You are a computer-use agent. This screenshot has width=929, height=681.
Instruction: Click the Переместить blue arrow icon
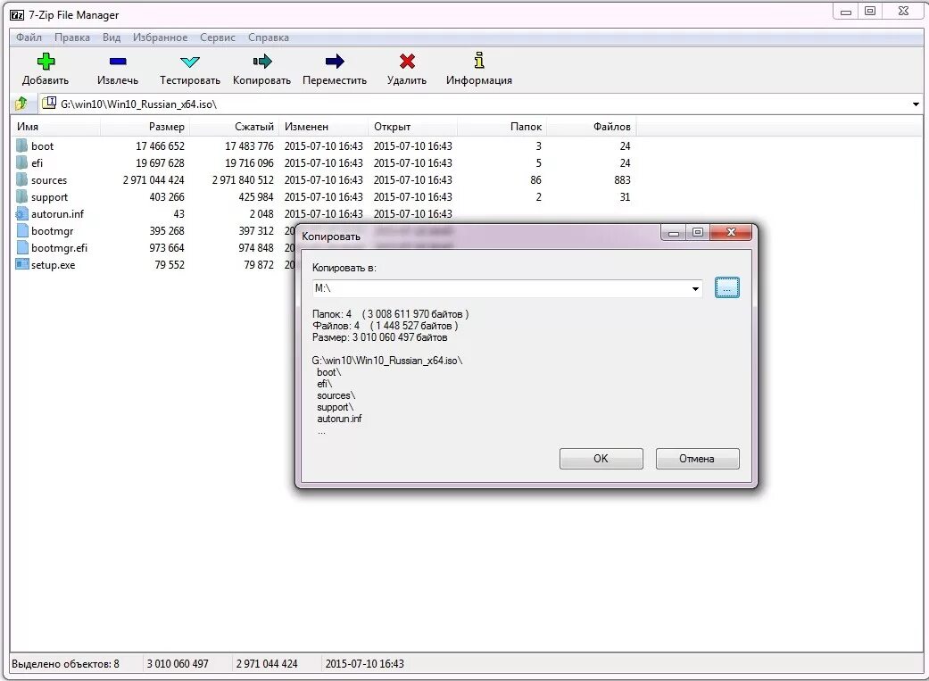[335, 61]
